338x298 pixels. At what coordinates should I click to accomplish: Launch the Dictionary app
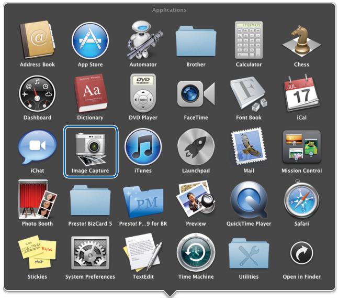pyautogui.click(x=91, y=93)
